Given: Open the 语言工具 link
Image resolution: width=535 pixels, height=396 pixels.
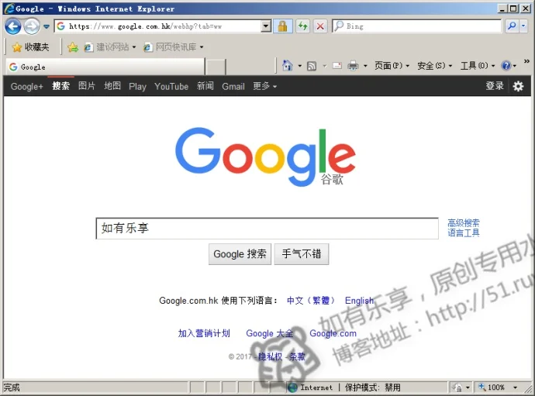Looking at the screenshot, I should coord(464,233).
